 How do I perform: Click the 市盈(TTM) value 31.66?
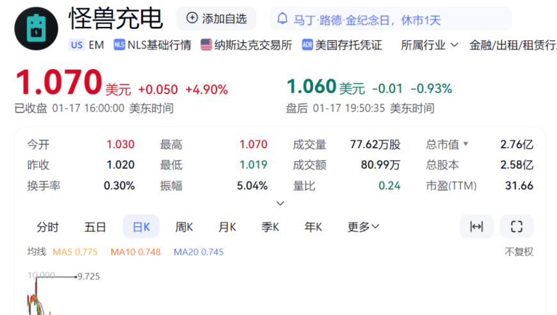pyautogui.click(x=519, y=186)
